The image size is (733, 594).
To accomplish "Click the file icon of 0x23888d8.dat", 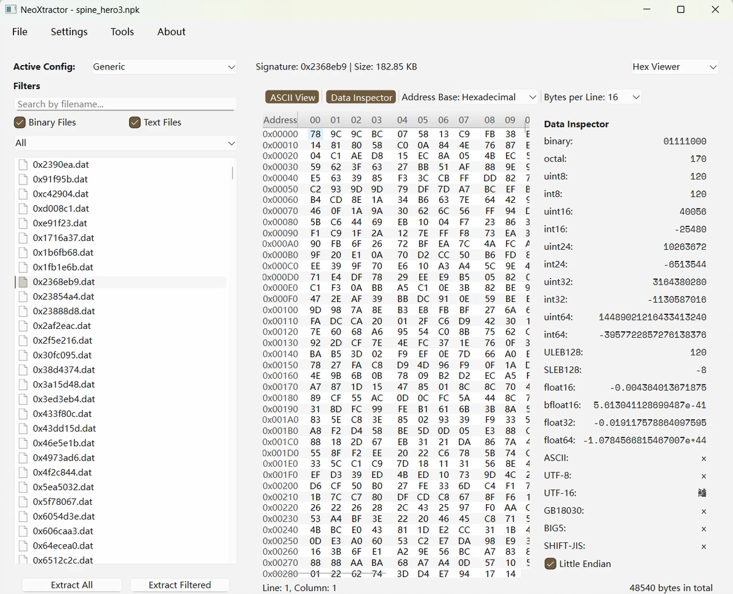I will 23,311.
